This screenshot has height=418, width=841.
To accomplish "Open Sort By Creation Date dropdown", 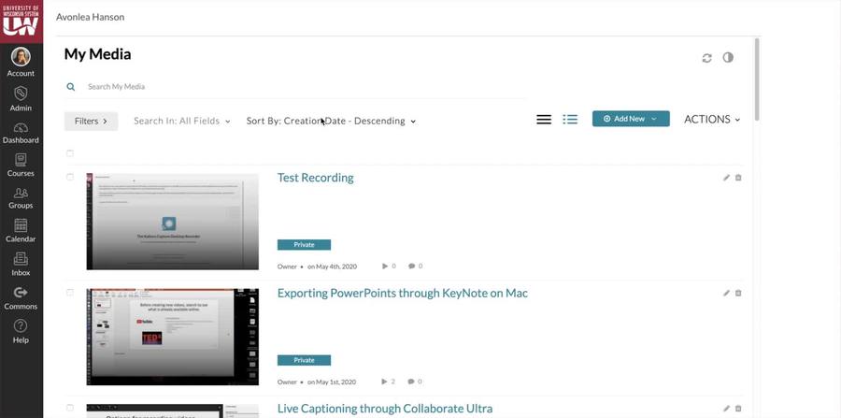I will pyautogui.click(x=331, y=122).
